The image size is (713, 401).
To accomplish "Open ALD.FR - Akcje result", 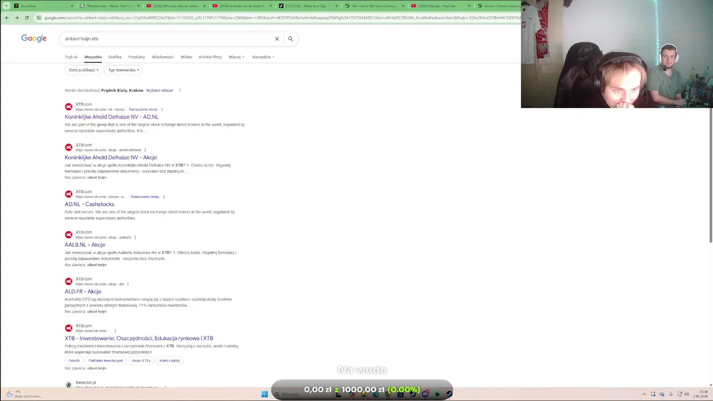I will pyautogui.click(x=83, y=292).
